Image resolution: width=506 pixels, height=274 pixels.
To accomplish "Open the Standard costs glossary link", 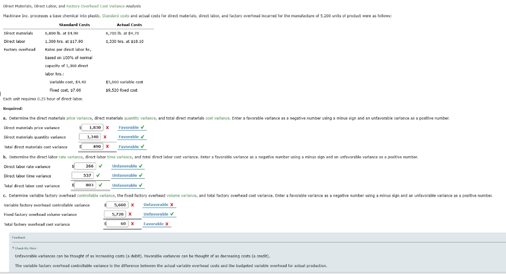I will [116, 16].
